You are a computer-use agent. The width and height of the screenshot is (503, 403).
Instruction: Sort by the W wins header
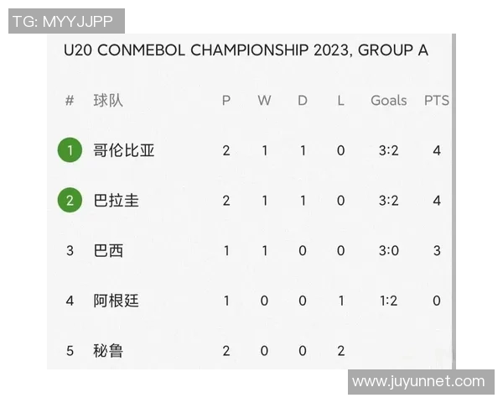click(264, 101)
